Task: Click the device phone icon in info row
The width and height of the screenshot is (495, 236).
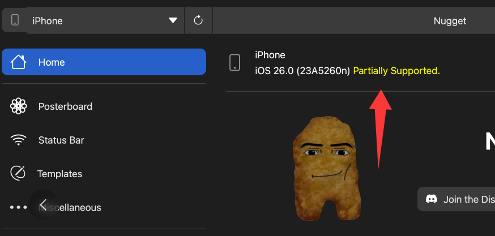Action: click(x=234, y=62)
